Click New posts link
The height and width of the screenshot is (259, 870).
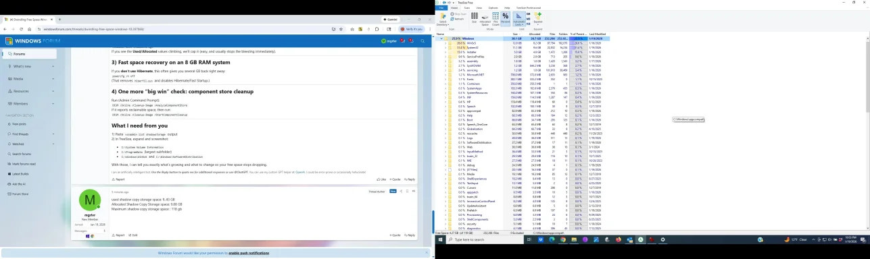[x=19, y=124]
